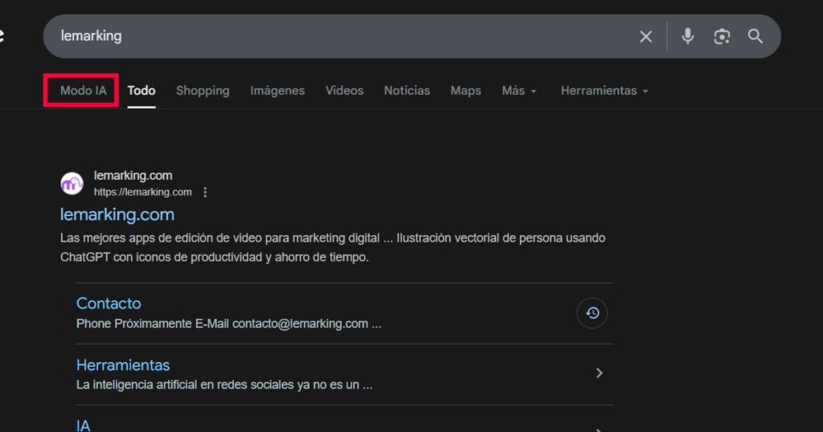Click the lemarking.com favicon logo

(72, 184)
